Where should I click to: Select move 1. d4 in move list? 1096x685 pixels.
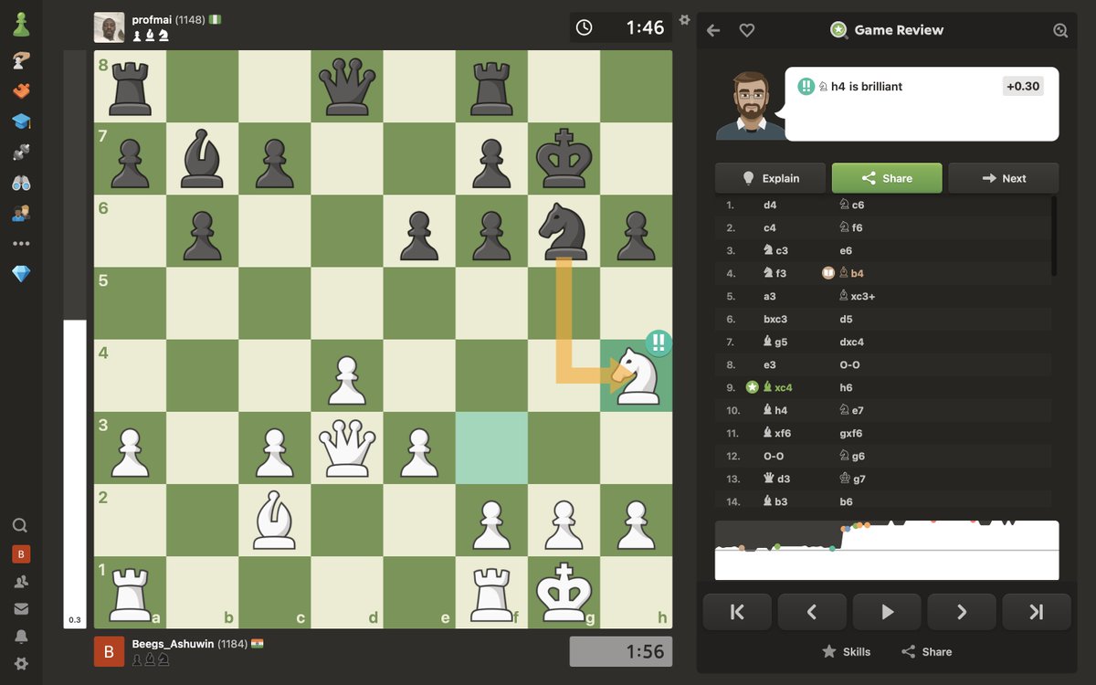click(x=770, y=205)
